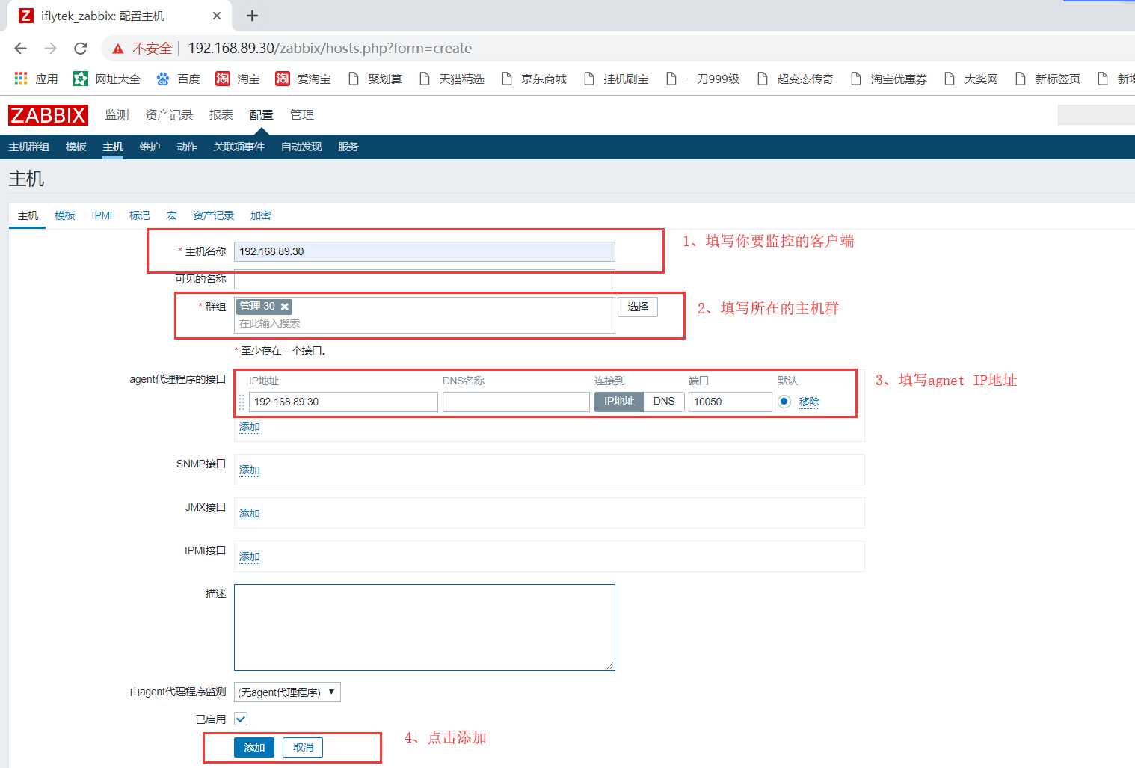
Task: Click the interface row drag handle
Action: [x=242, y=402]
